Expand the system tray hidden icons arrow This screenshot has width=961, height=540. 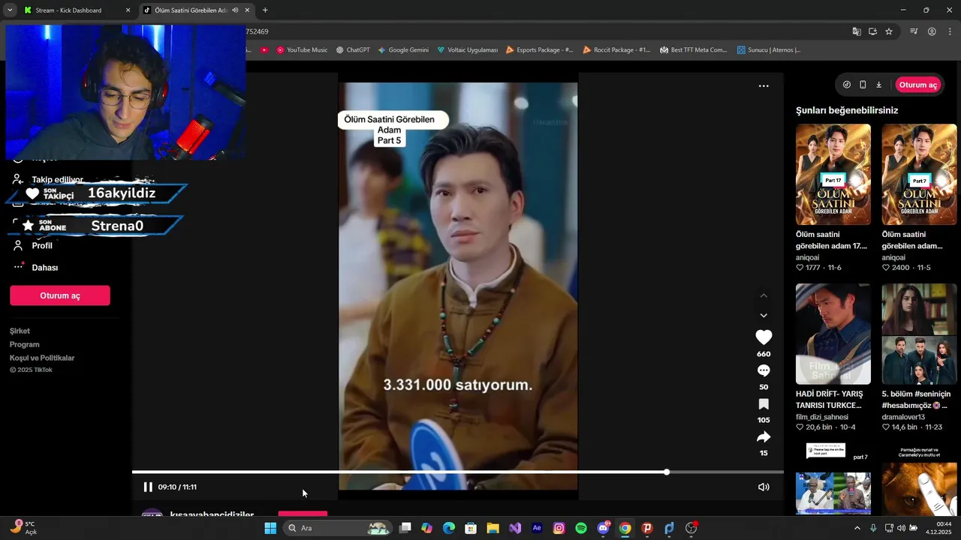[x=857, y=528]
